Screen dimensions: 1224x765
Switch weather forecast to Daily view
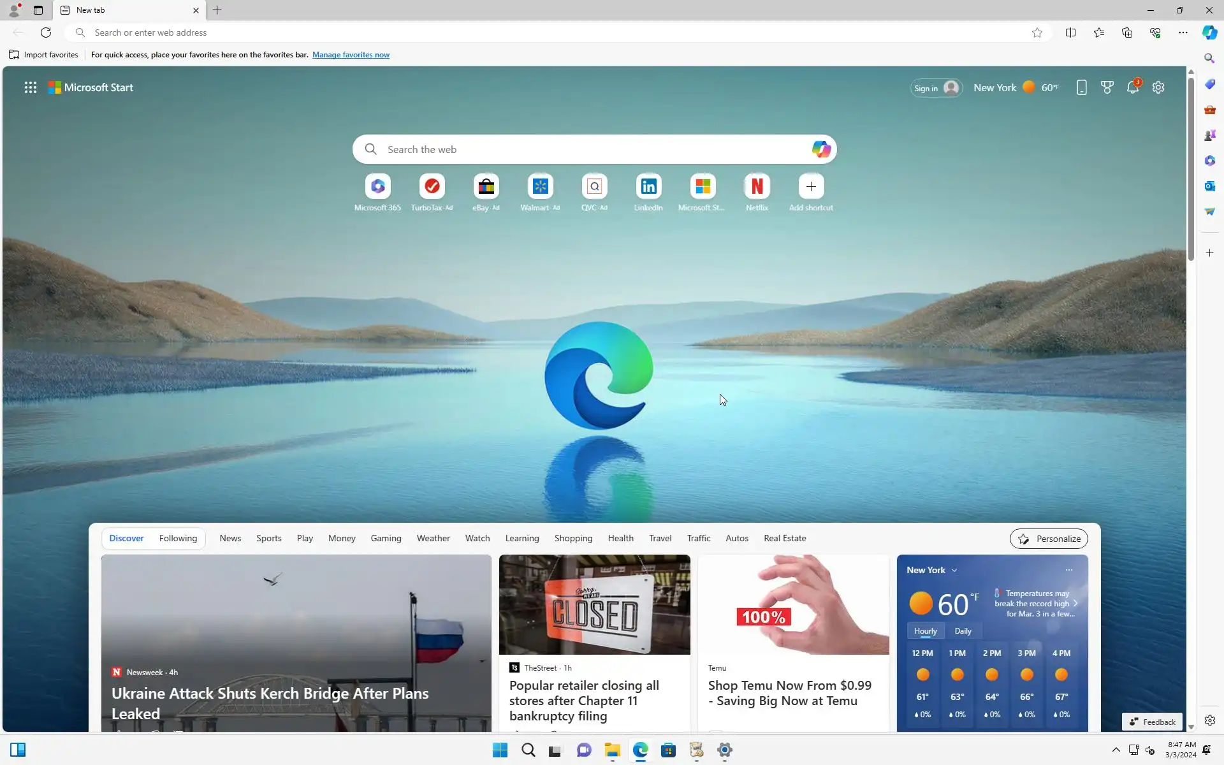(x=963, y=631)
